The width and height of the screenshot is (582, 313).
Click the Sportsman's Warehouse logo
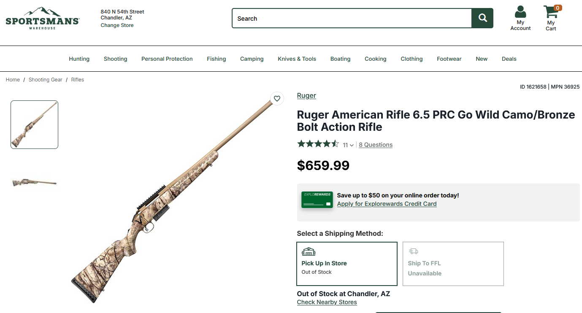pyautogui.click(x=42, y=18)
